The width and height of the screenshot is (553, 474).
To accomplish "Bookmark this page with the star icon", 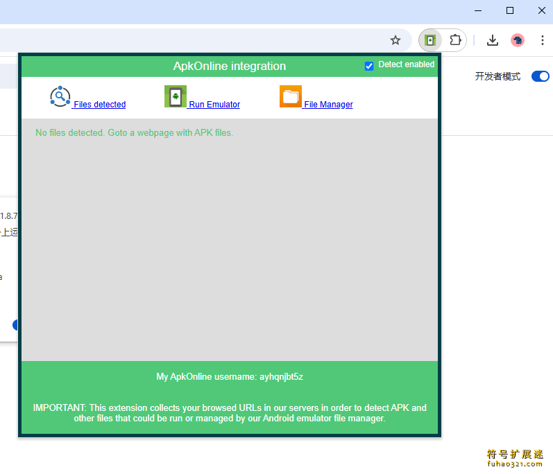I will tap(395, 40).
